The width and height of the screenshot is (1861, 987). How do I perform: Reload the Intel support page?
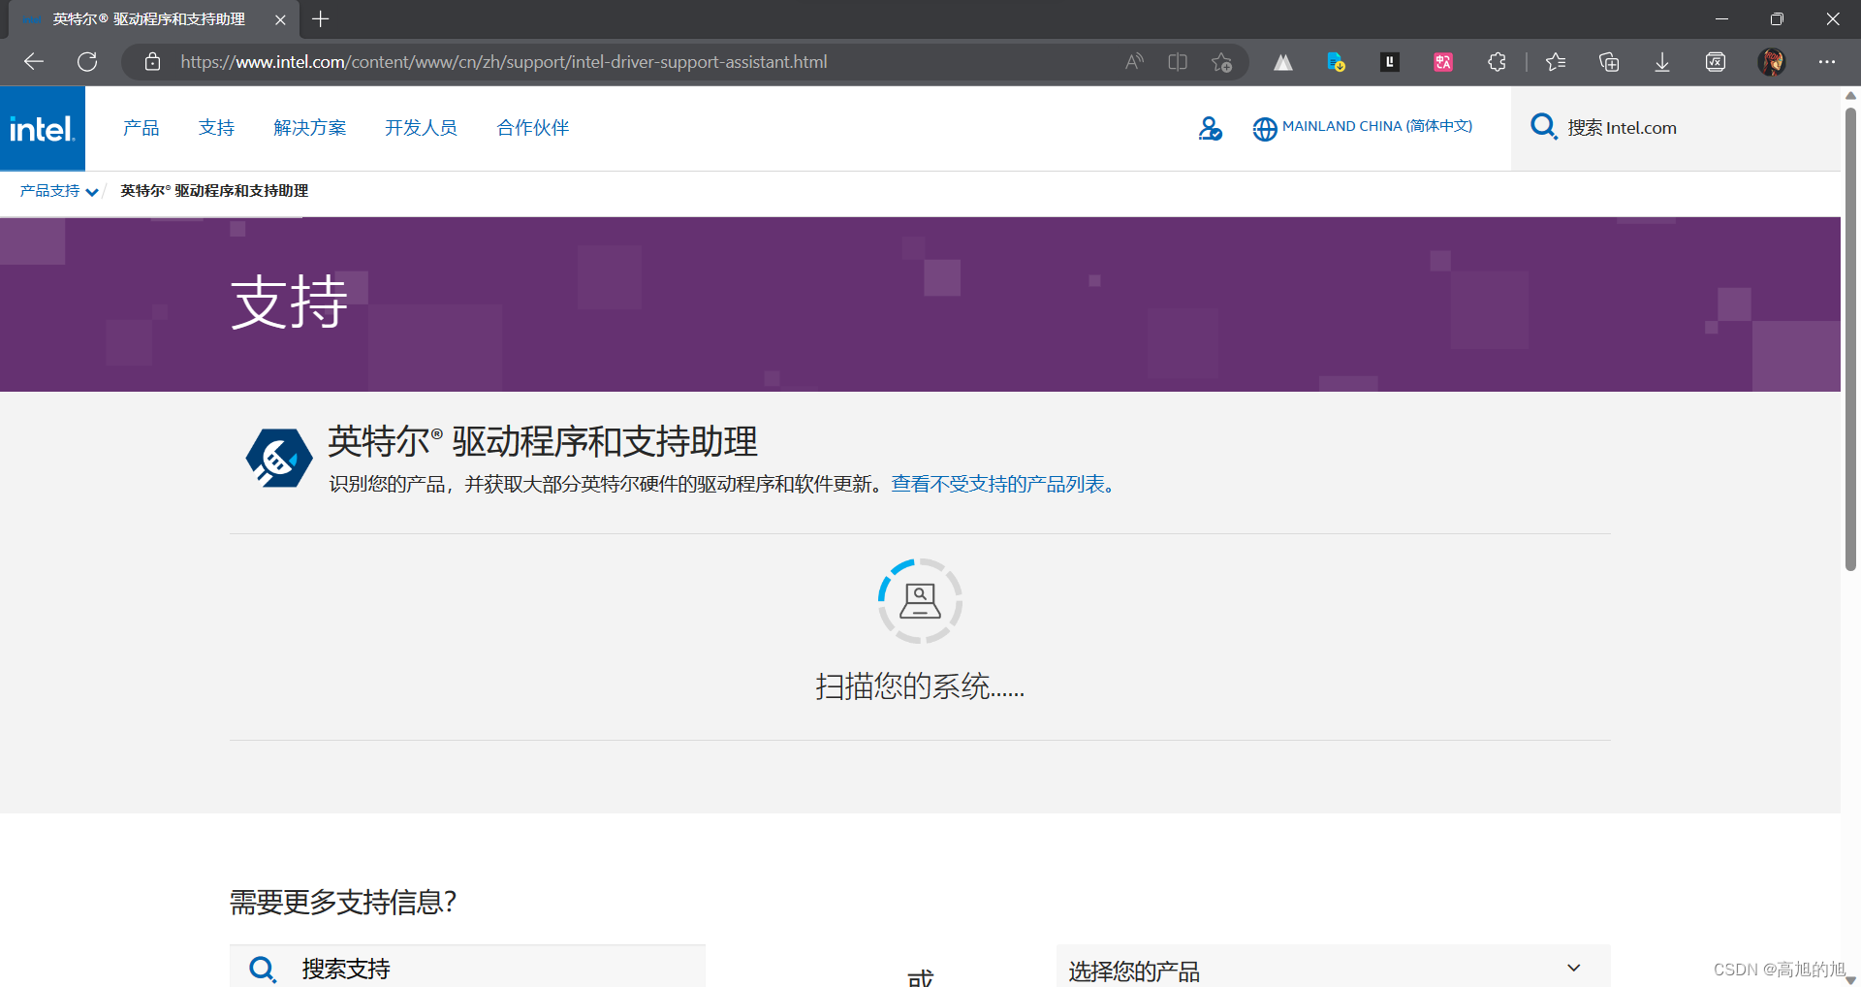click(87, 62)
